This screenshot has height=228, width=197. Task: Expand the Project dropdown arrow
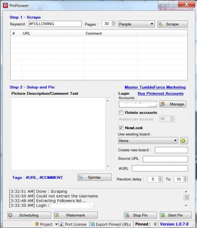(56, 224)
